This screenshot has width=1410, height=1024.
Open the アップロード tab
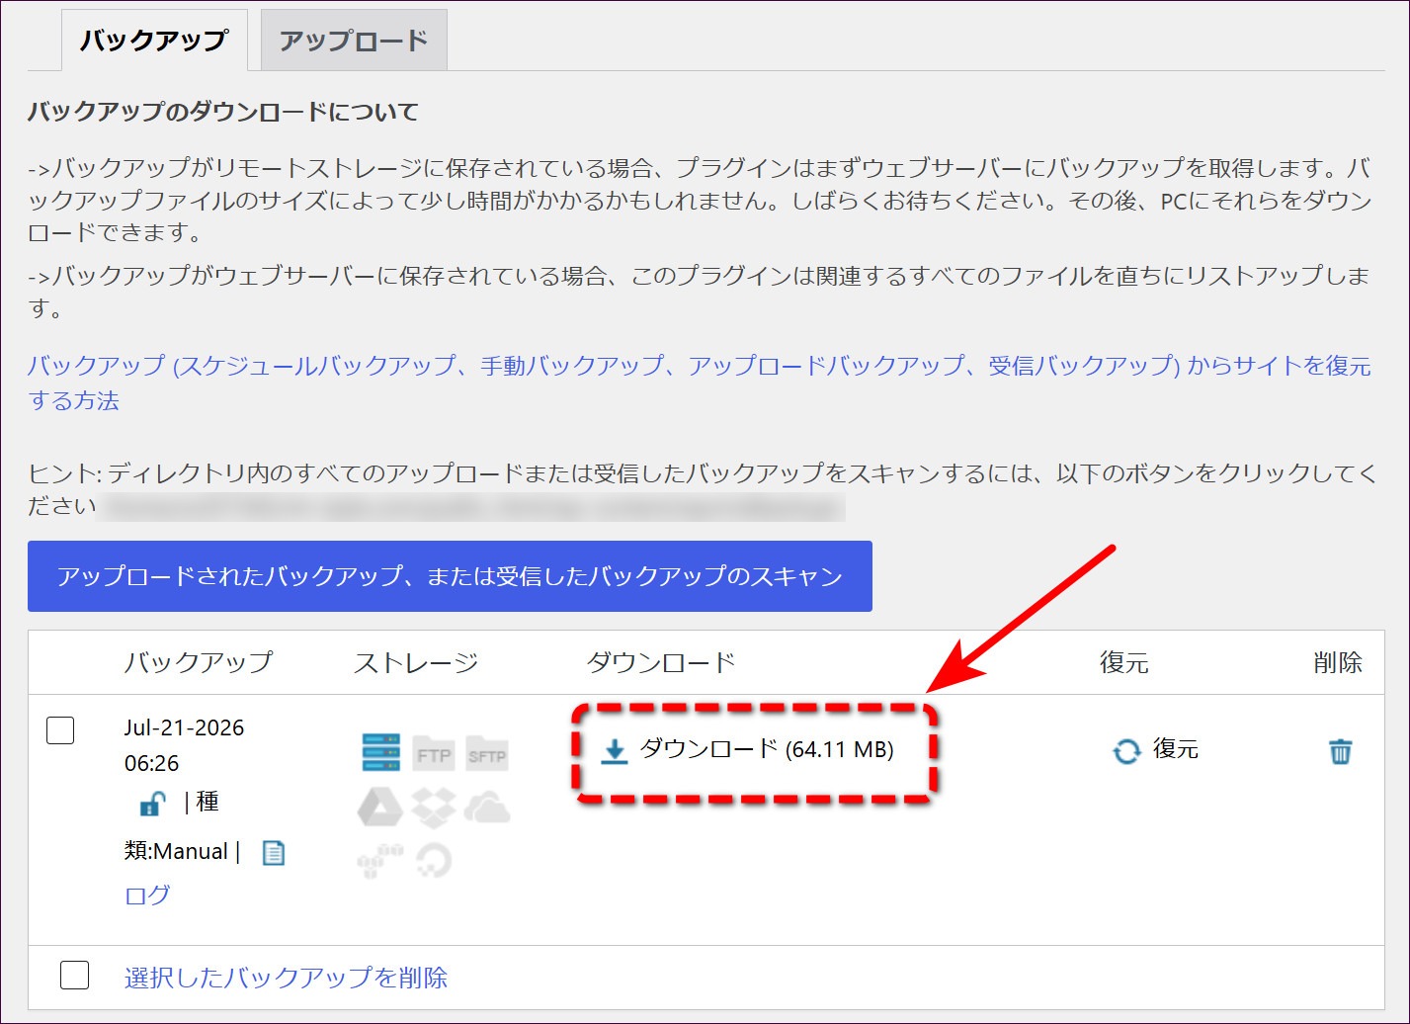[x=354, y=41]
